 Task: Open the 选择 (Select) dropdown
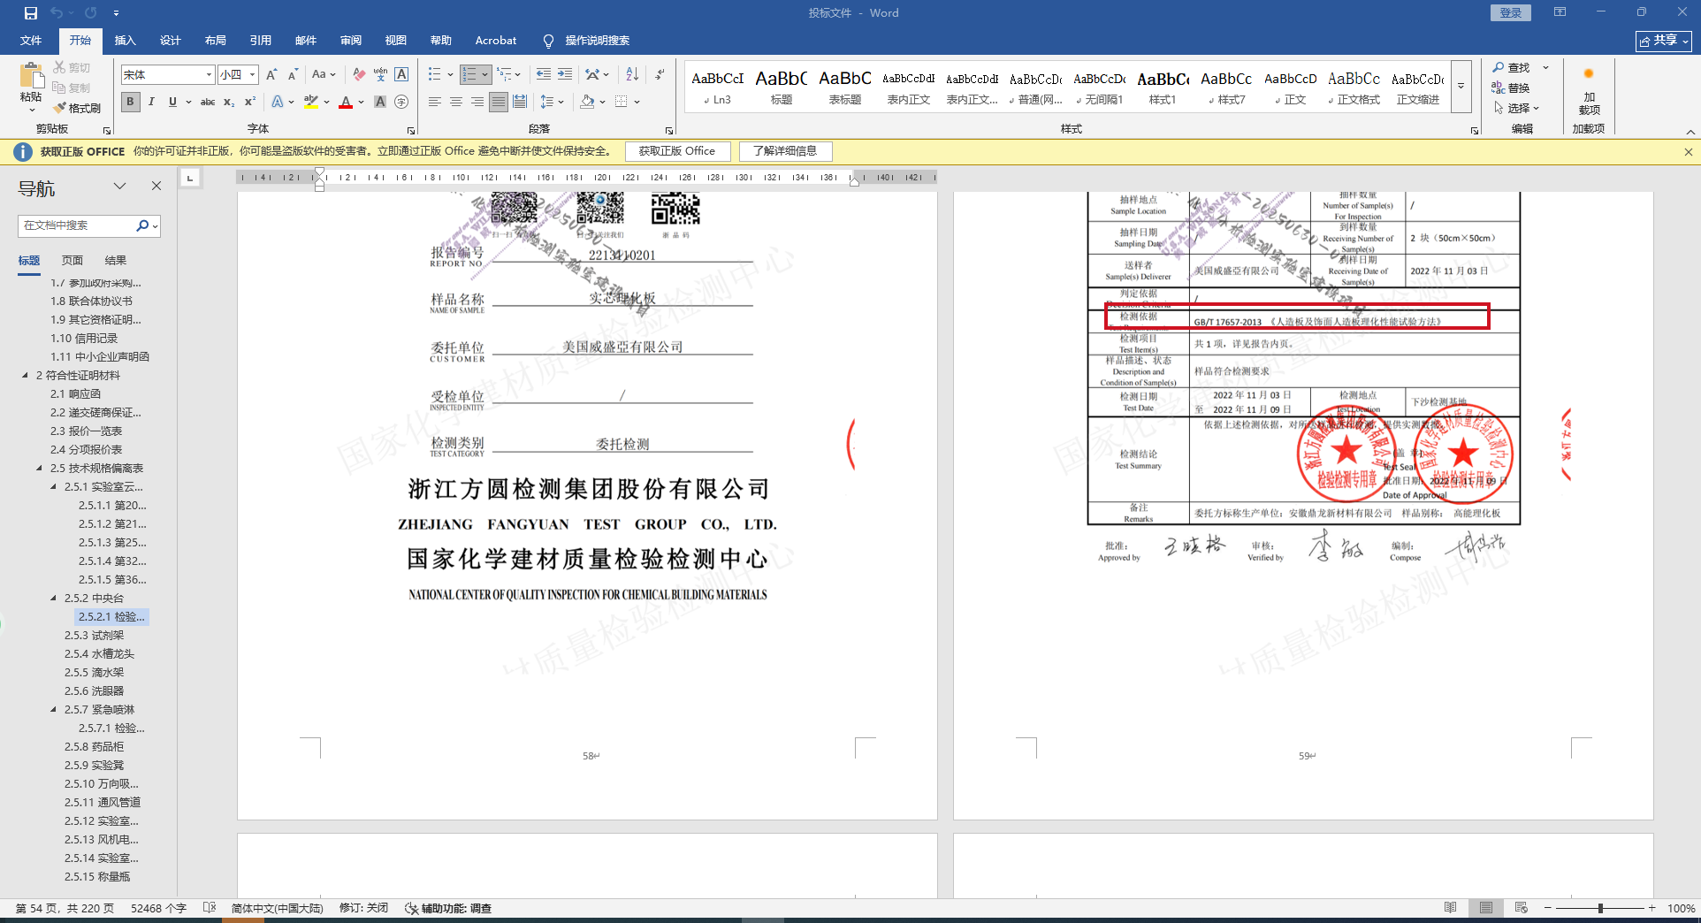(x=1517, y=108)
